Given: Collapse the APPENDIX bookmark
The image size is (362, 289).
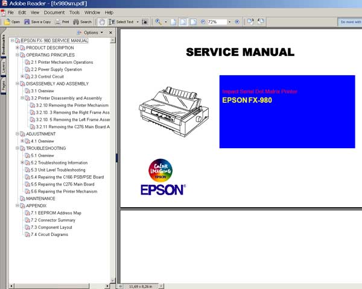Looking at the screenshot, I should (x=17, y=205).
